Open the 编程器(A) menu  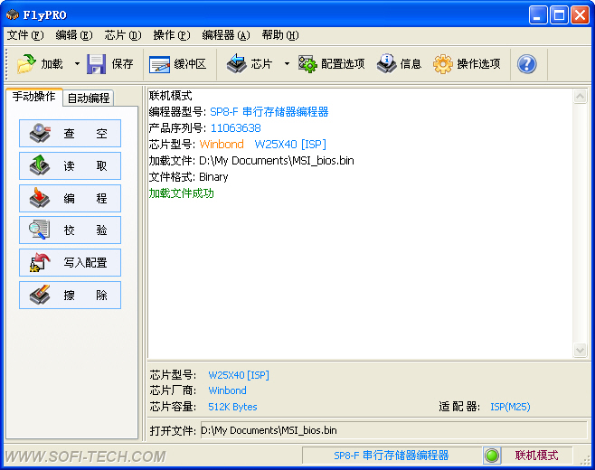click(x=225, y=35)
